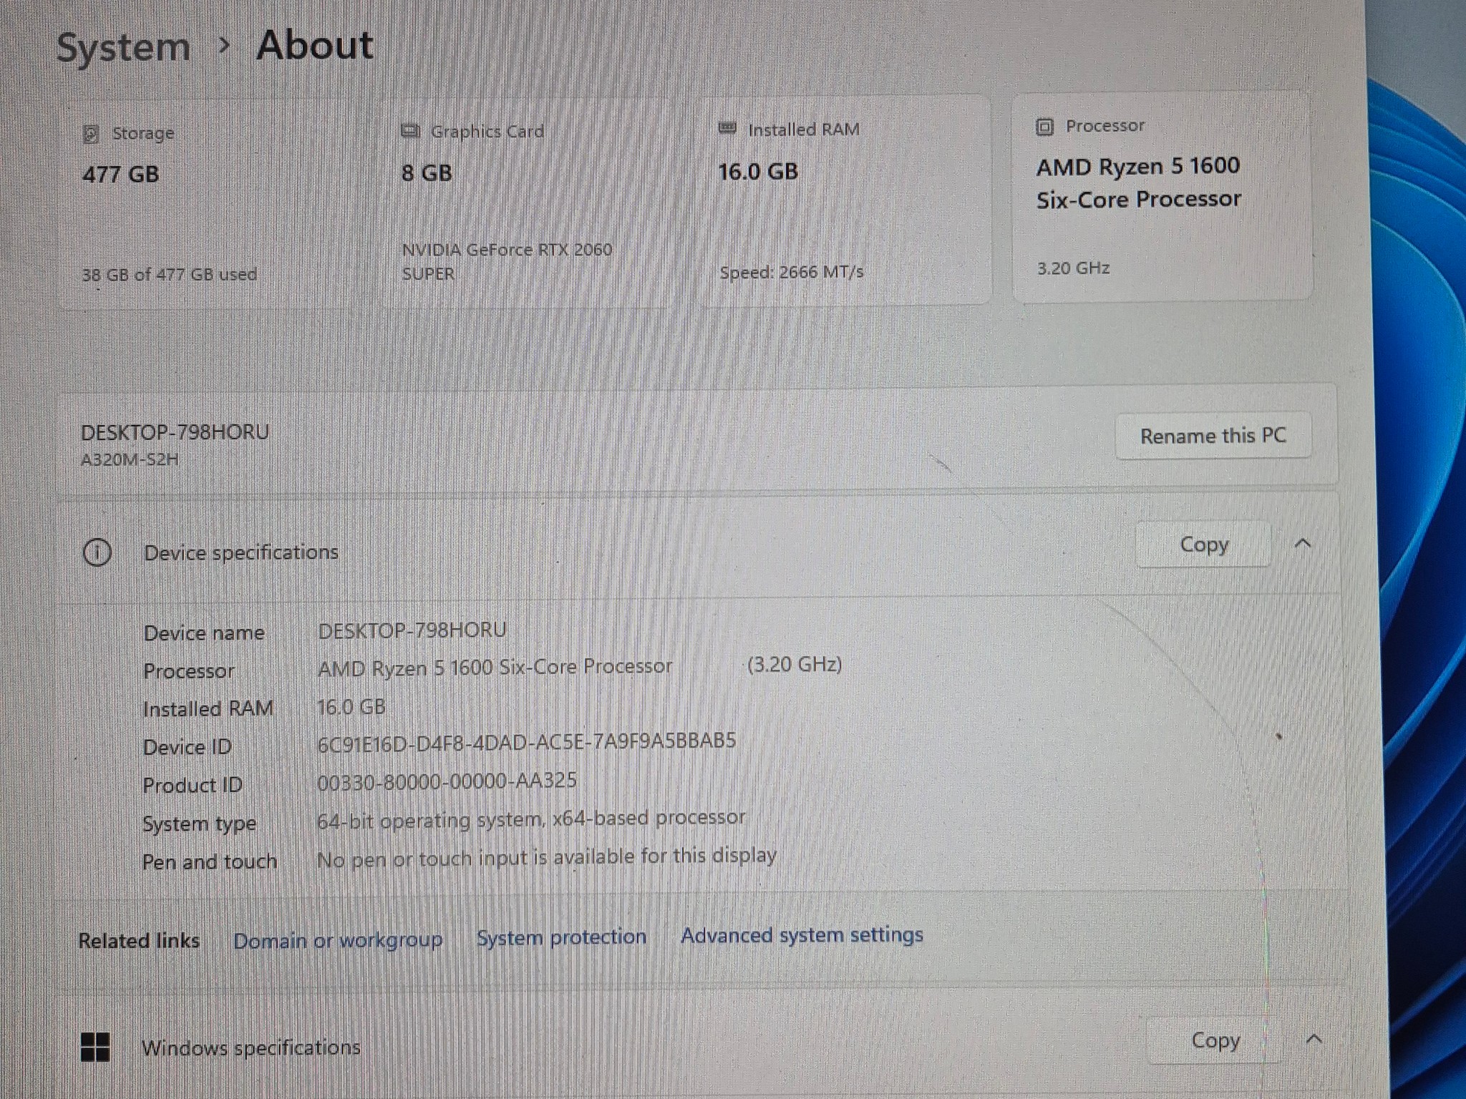Click the 16.0 GB value in the RAM card

click(758, 172)
